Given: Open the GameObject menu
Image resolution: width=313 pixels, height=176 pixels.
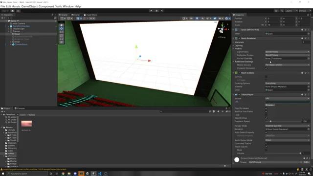Looking at the screenshot, I should tap(29, 6).
